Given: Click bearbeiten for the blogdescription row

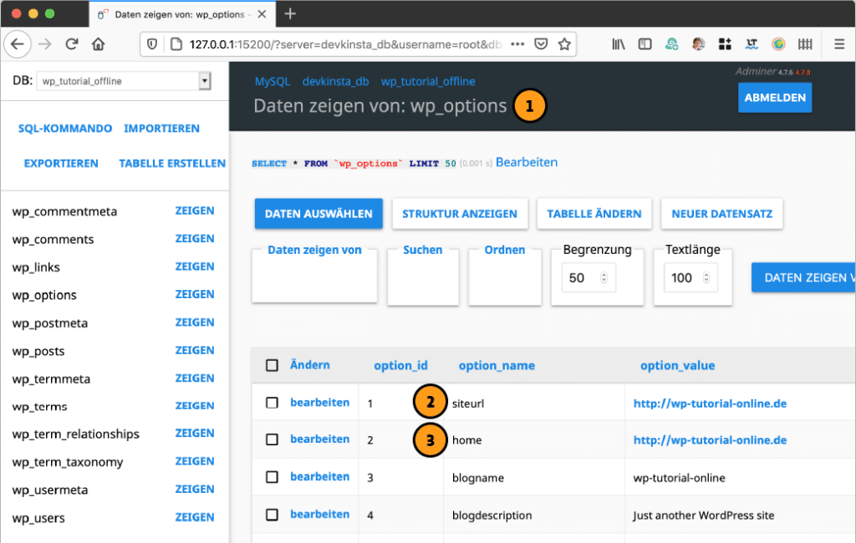Looking at the screenshot, I should (x=320, y=515).
